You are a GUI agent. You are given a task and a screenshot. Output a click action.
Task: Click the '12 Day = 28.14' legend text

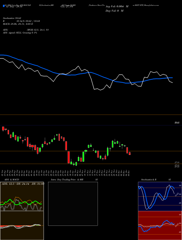(x=13, y=7)
